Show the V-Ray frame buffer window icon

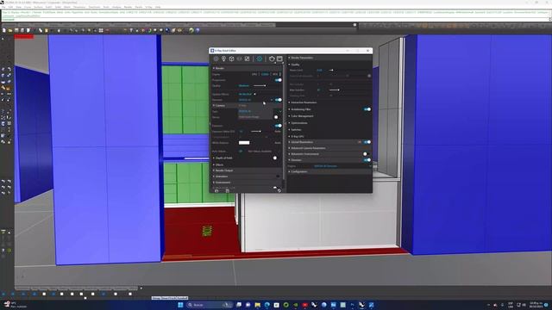tap(279, 59)
